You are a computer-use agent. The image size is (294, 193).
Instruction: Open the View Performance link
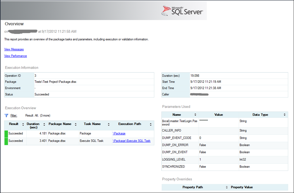point(16,56)
